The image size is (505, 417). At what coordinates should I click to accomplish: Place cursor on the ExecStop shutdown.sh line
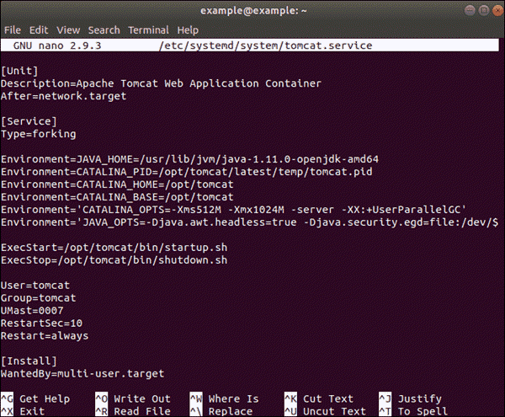click(114, 260)
